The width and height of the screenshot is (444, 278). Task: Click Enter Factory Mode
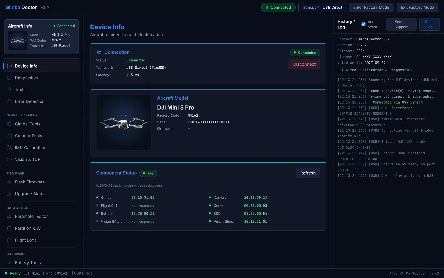click(371, 8)
